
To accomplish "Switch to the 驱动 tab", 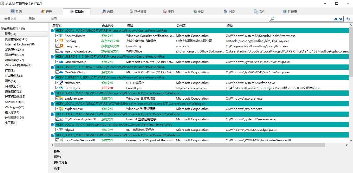I will pyautogui.click(x=199, y=12).
